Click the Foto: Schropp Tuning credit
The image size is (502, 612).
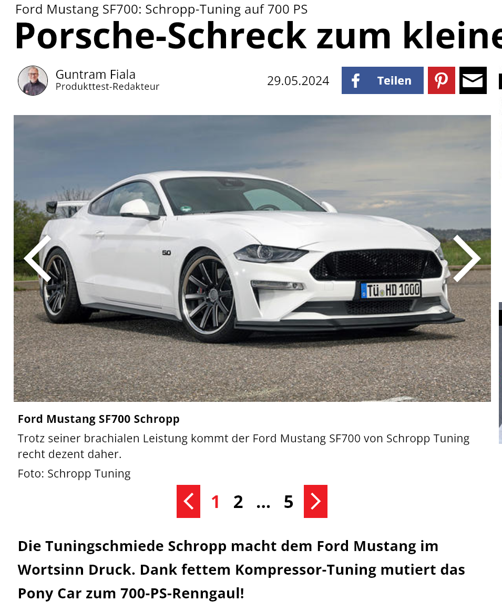pos(74,473)
